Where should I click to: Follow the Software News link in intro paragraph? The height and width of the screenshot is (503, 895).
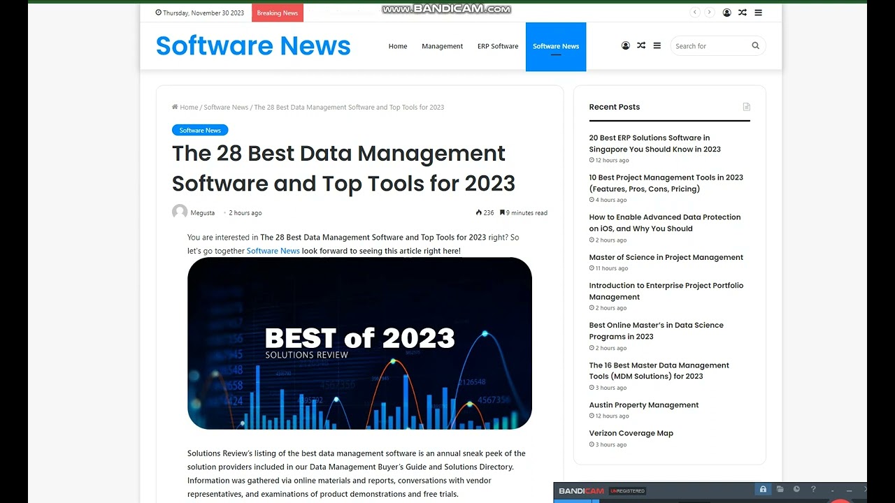point(273,251)
